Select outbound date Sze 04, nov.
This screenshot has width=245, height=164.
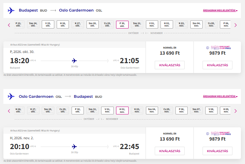(x=196, y=24)
